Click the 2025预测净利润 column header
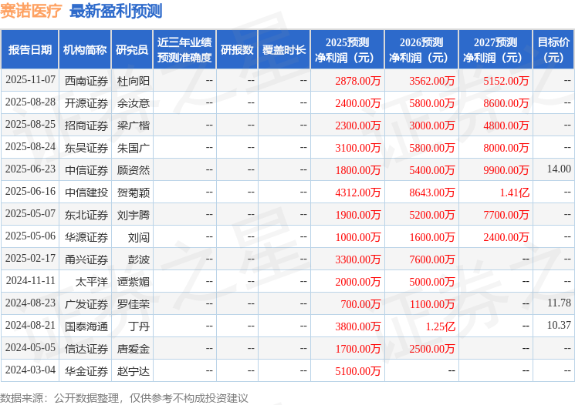Viewport: 575px width, 405px height. pyautogui.click(x=347, y=49)
